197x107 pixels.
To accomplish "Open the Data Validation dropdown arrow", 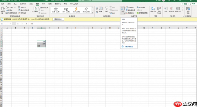I will [x=135, y=13].
